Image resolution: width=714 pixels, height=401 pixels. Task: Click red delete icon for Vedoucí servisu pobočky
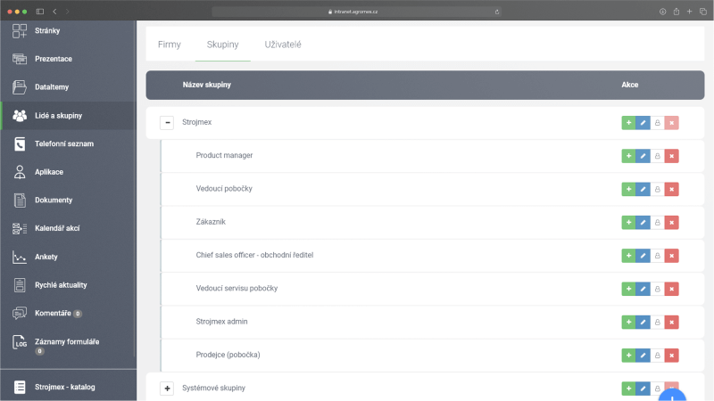(x=671, y=289)
